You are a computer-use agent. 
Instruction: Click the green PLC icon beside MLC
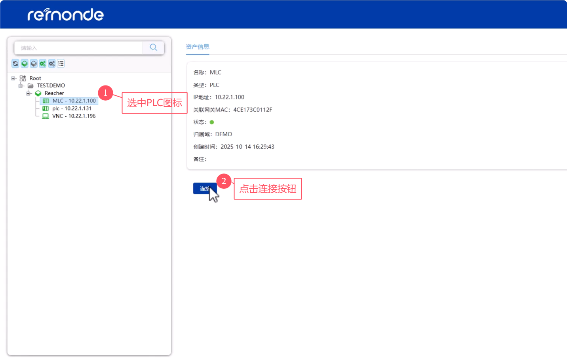(46, 101)
